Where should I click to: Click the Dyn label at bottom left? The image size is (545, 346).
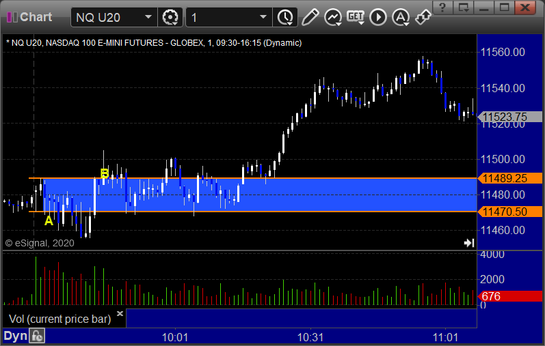click(x=15, y=336)
